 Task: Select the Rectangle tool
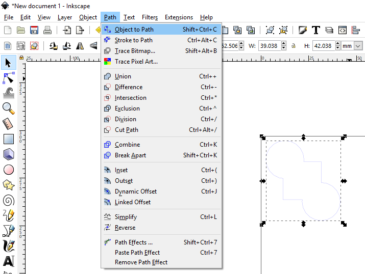click(x=8, y=139)
